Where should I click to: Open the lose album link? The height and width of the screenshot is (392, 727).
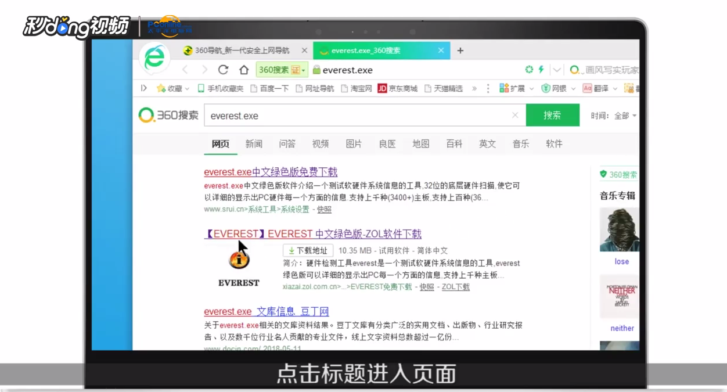coord(622,261)
